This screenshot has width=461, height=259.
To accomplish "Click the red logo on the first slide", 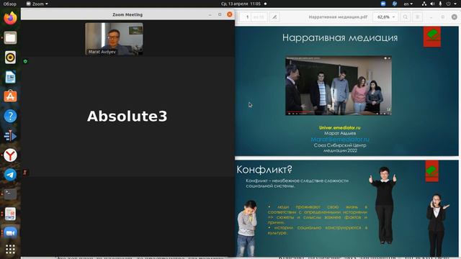I will [432, 37].
